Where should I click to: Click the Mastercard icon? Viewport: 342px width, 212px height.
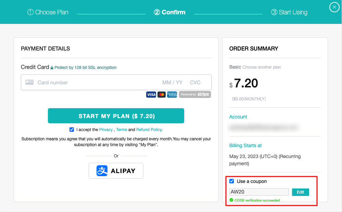pos(161,95)
